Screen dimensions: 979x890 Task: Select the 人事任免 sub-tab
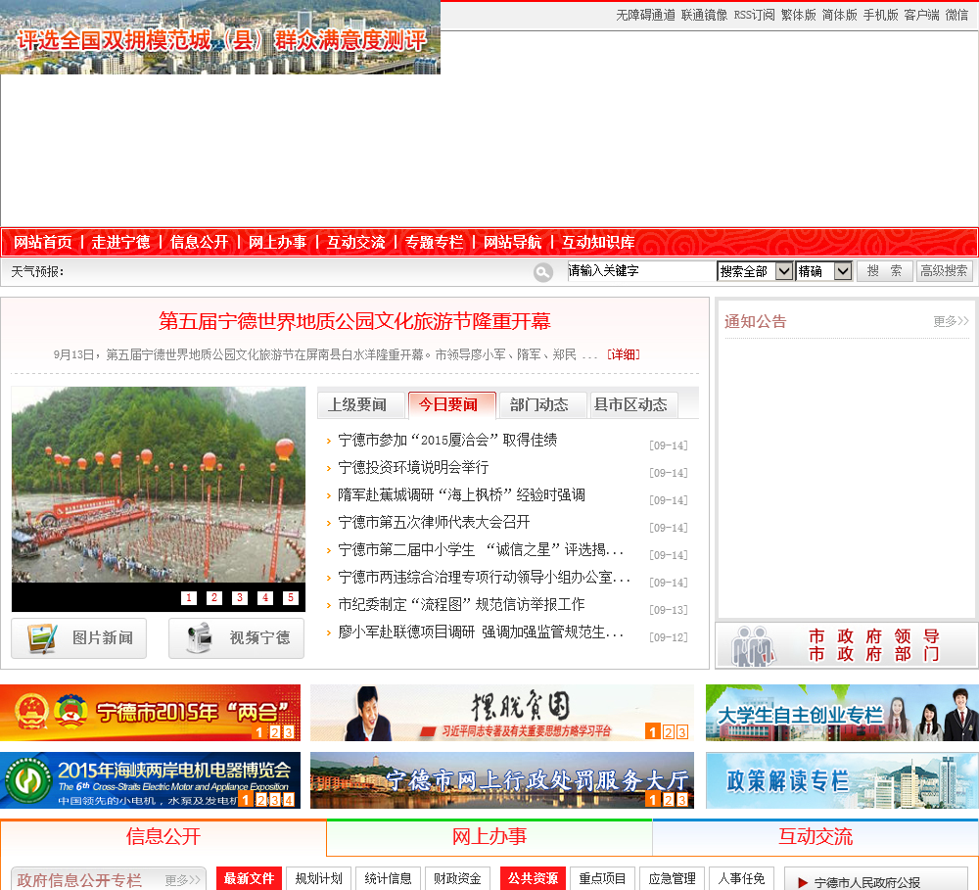741,879
